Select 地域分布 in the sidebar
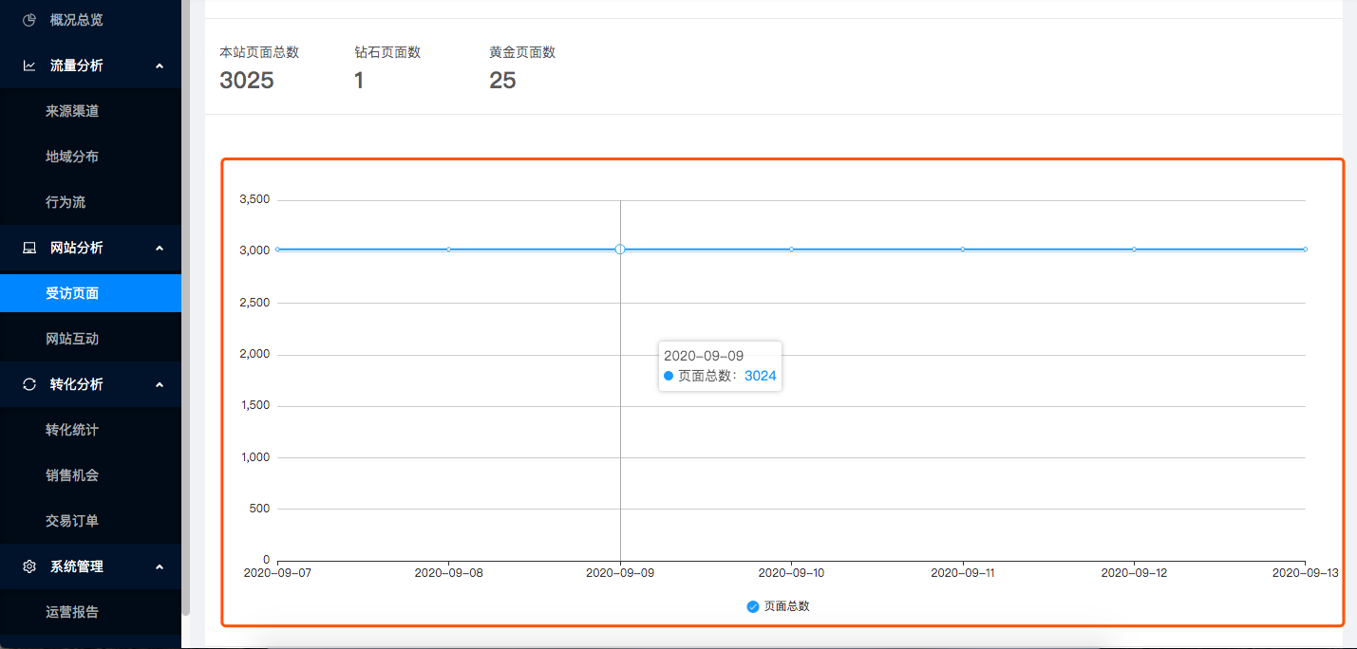The image size is (1357, 649). (x=72, y=157)
